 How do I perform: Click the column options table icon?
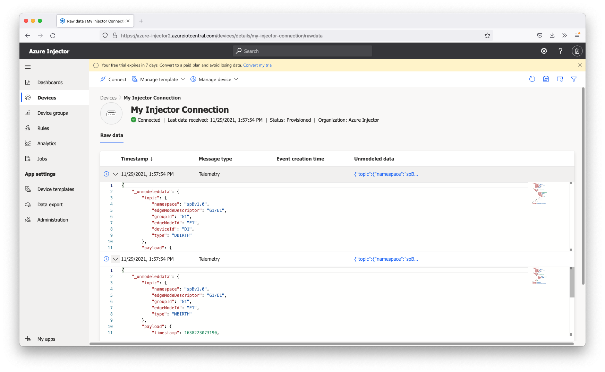pos(560,79)
